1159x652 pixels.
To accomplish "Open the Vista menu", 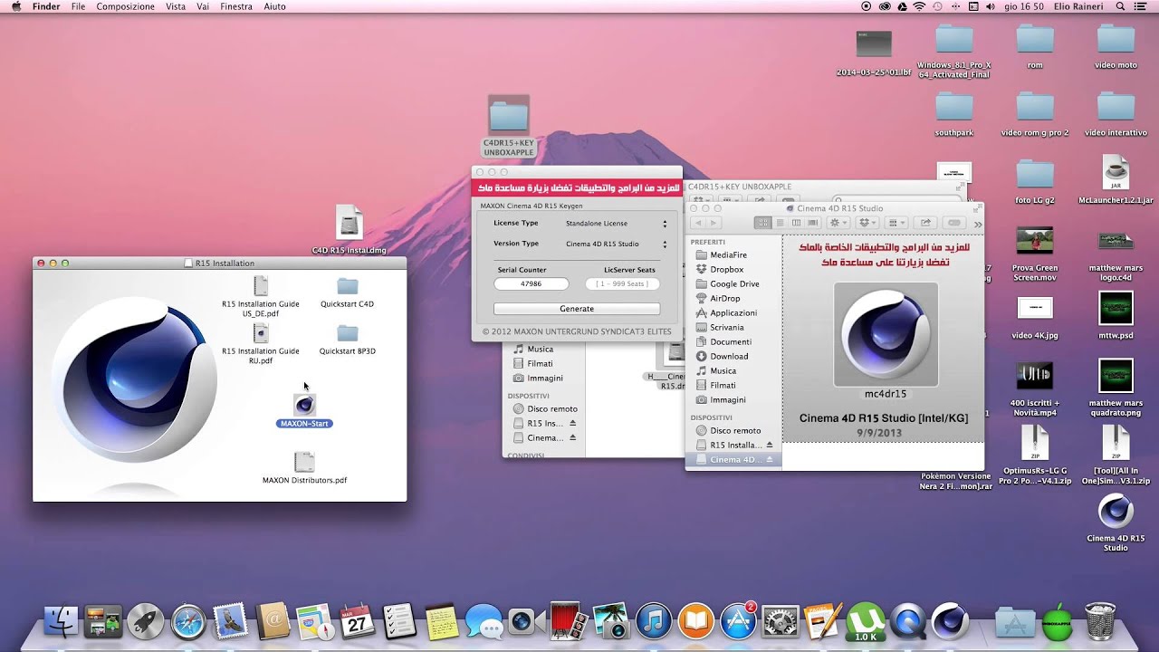I will pos(176,6).
